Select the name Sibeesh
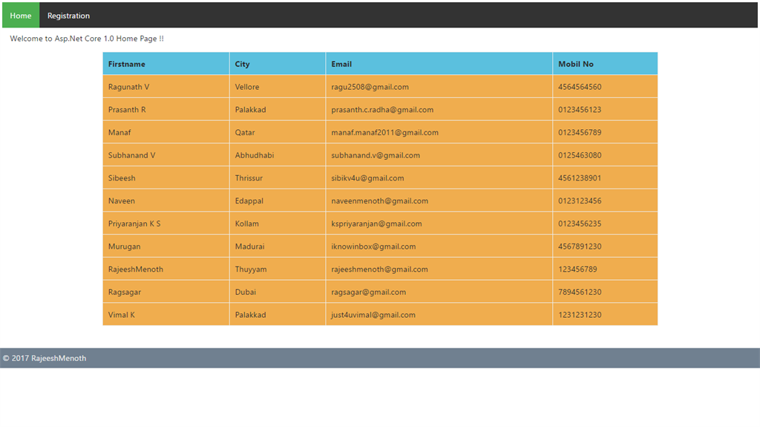The width and height of the screenshot is (760, 427). [122, 178]
